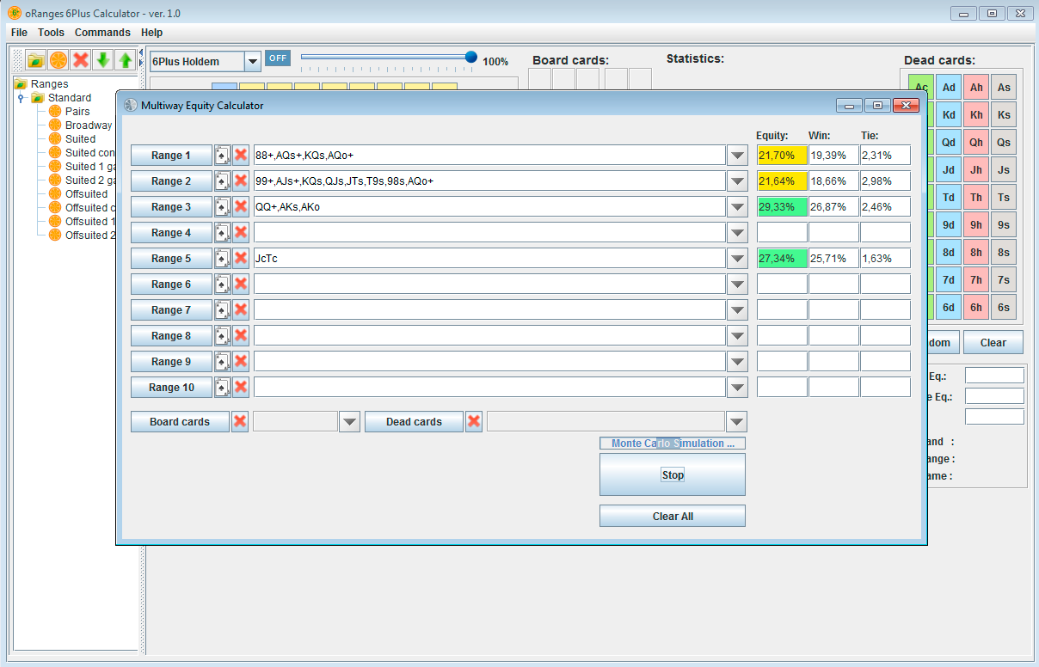Open the Dead cards dropdown
The image size is (1039, 667).
point(737,421)
